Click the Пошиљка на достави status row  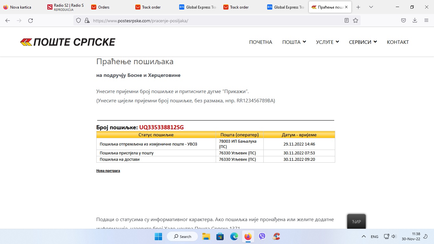pos(215,159)
